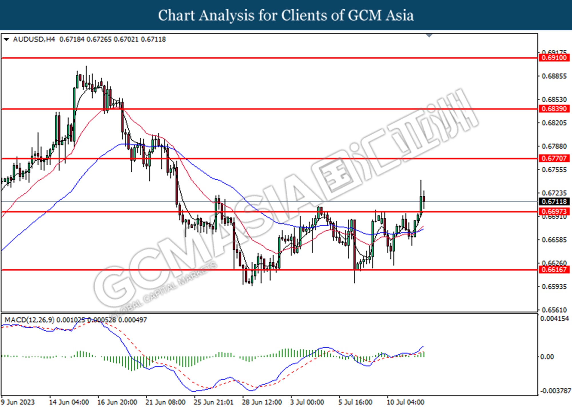The image size is (572, 408).
Task: Select the 0.66973 price level label
Action: 554,211
